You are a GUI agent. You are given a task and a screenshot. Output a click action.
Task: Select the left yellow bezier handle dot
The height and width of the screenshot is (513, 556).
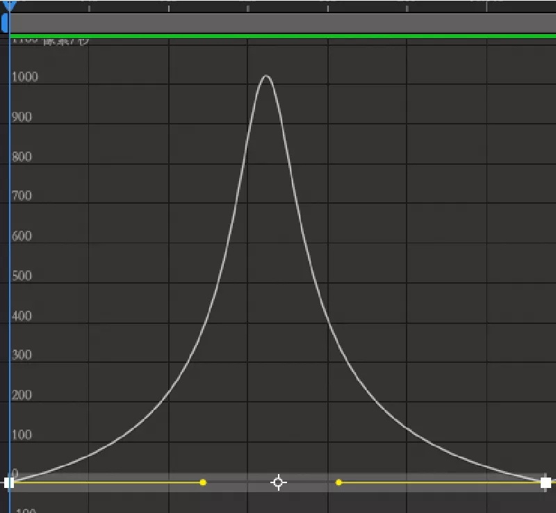click(x=203, y=482)
